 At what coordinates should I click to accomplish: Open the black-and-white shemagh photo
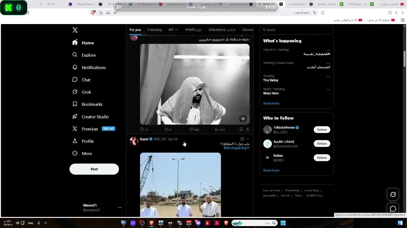[x=195, y=84]
